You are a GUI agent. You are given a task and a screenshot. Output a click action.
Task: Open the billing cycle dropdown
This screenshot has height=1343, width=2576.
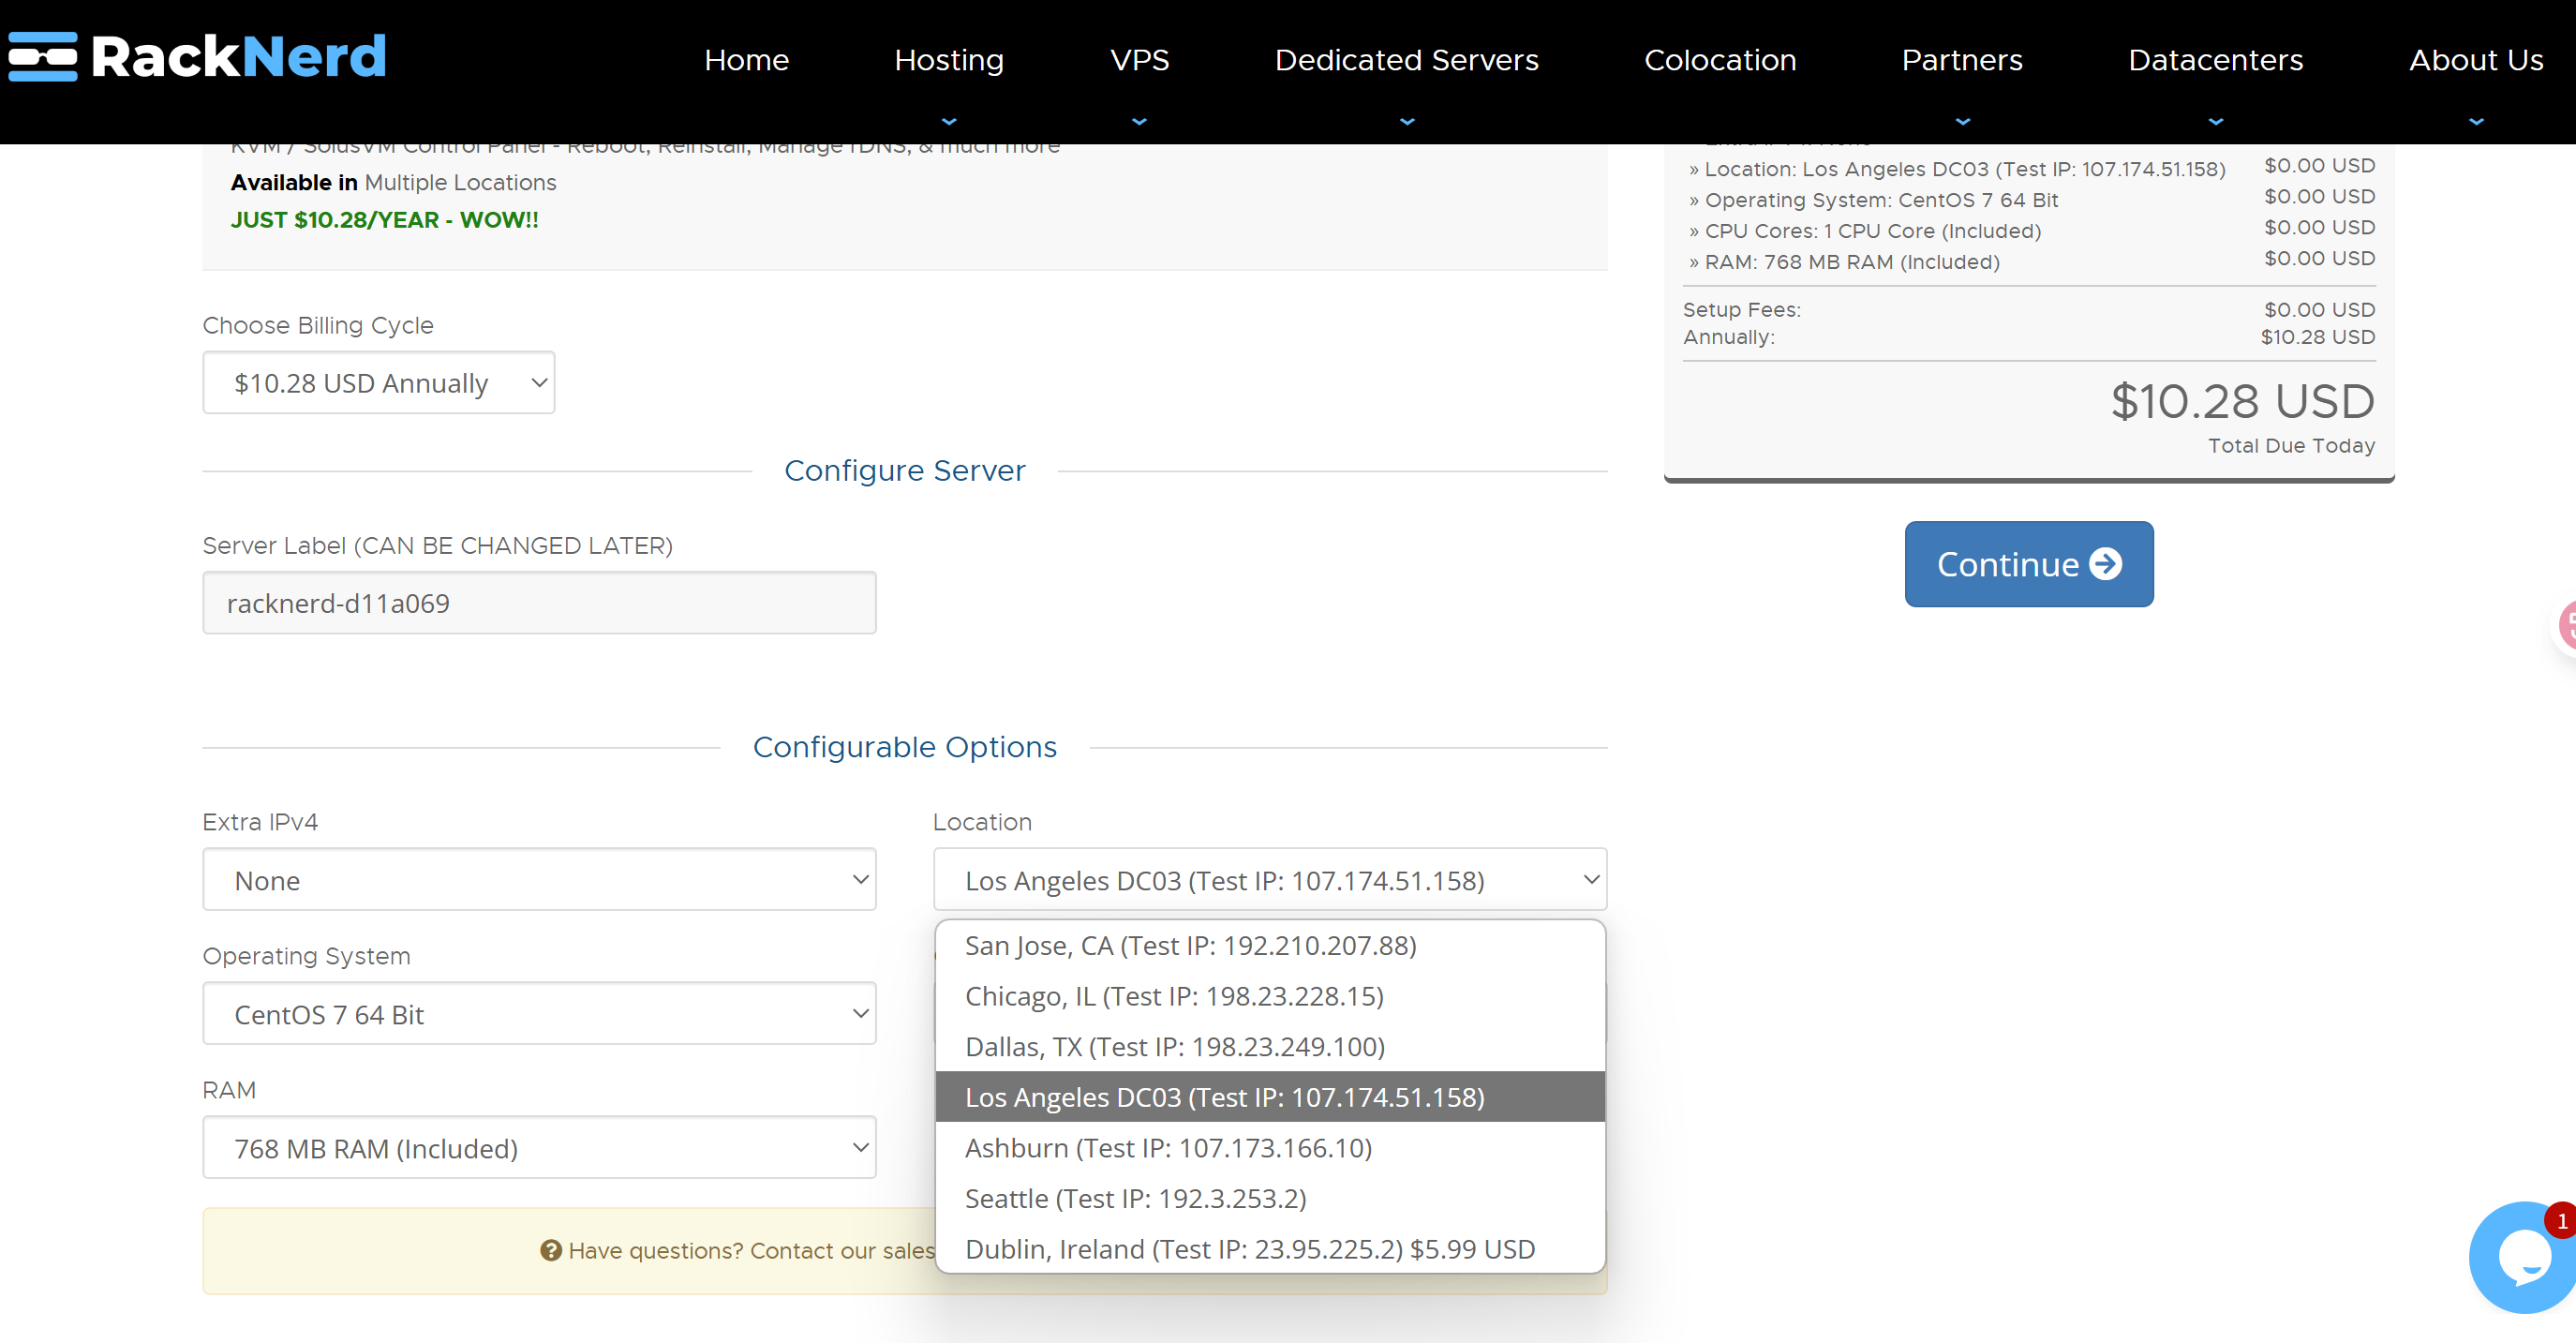(378, 382)
